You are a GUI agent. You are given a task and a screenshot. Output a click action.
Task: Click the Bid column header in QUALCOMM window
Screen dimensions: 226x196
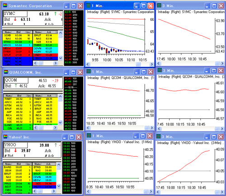coord(19,96)
